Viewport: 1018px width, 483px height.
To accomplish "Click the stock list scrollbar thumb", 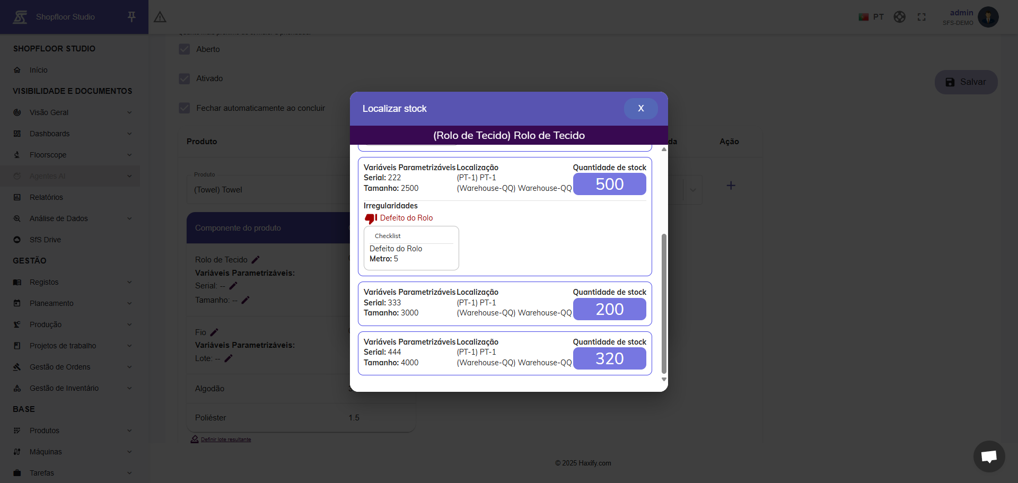I will click(x=664, y=303).
